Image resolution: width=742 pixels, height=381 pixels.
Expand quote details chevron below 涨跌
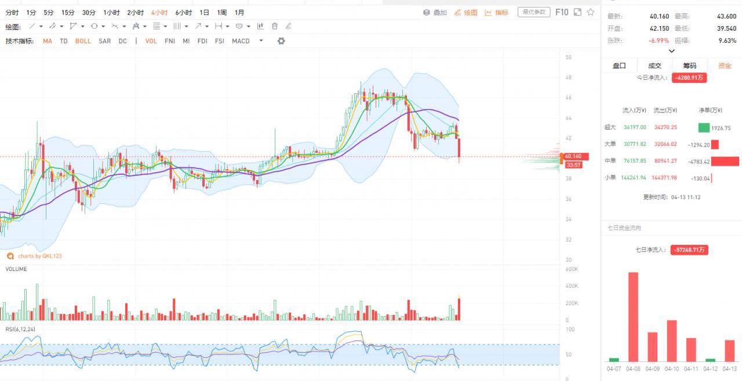tap(672, 51)
